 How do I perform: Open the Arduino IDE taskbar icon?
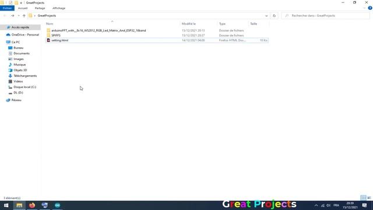(x=57, y=205)
